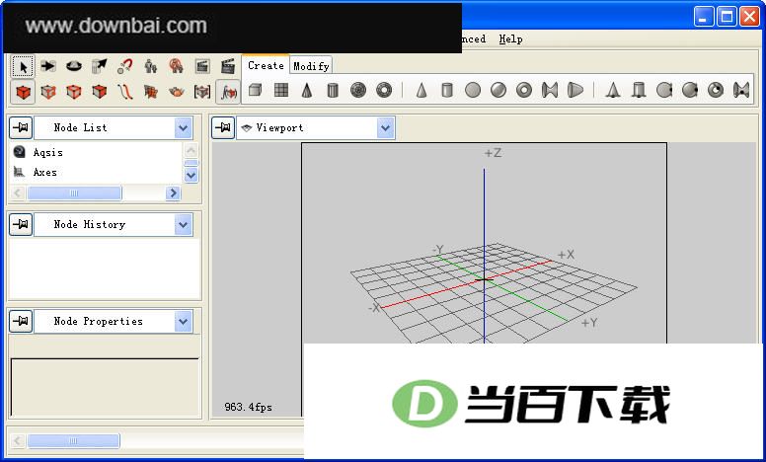Select the Aqsis node
Viewport: 766px width, 462px height.
47,152
